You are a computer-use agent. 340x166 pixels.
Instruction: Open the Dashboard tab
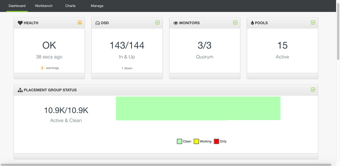point(17,6)
